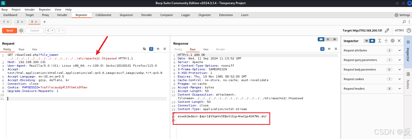This screenshot has width=412, height=139.
Task: Click the empty line 11 in request editor
Action: pos(87,99)
